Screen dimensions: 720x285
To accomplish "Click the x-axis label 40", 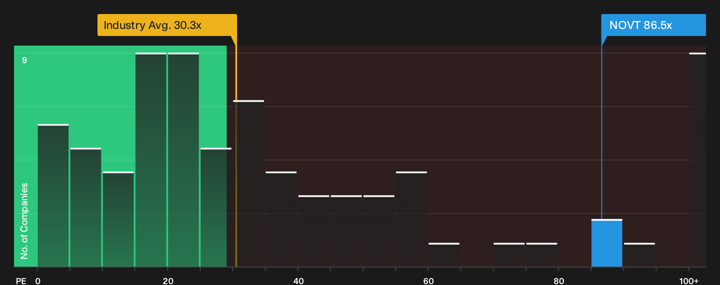I will [x=299, y=281].
